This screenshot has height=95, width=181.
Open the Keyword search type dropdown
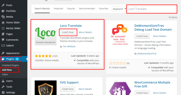click(119, 9)
